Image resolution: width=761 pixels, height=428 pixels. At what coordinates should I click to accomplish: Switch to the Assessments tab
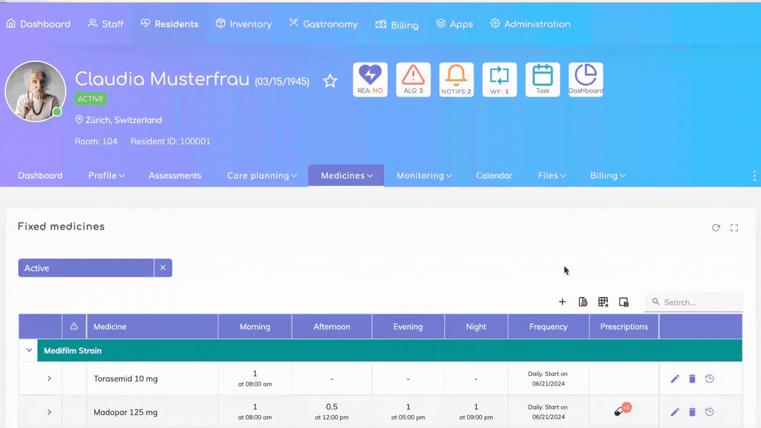coord(175,176)
